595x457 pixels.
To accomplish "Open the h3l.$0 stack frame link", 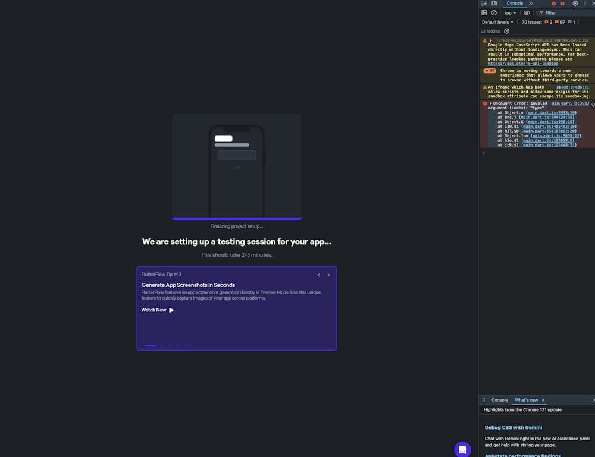I will point(549,131).
